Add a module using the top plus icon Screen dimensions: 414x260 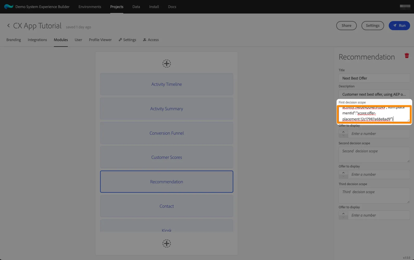tap(167, 63)
